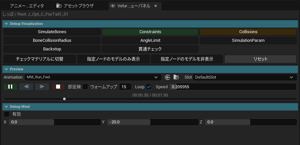300x145 pixels.
Task: Toggle AngleLimit visualization
Action: click(150, 40)
